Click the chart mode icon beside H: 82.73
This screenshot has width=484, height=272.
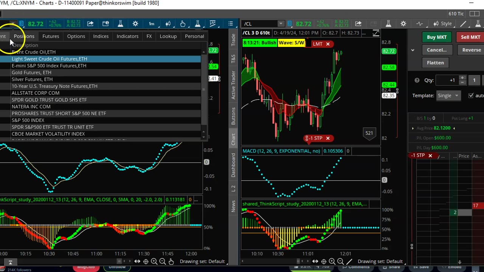[x=376, y=33]
